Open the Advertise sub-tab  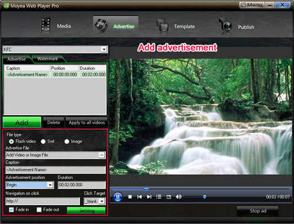(16, 59)
